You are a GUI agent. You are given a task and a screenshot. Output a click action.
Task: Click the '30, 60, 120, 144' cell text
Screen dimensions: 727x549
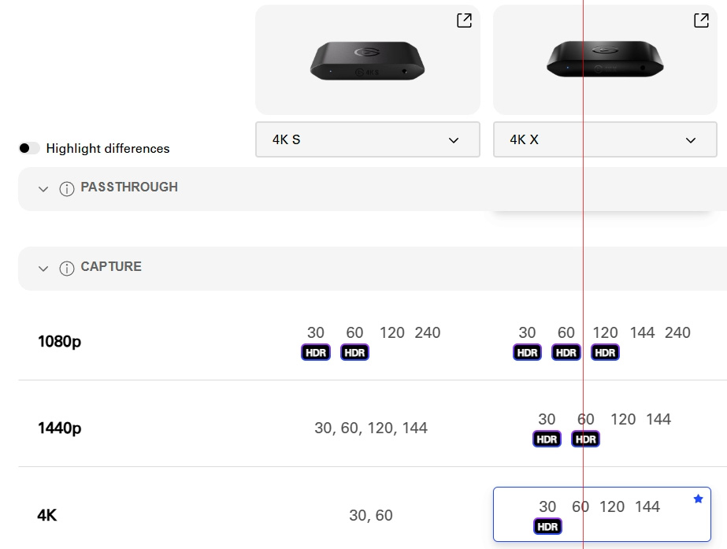pyautogui.click(x=371, y=428)
